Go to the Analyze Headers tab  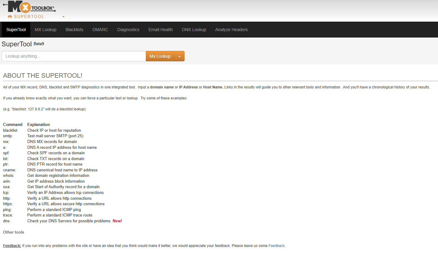point(232,30)
